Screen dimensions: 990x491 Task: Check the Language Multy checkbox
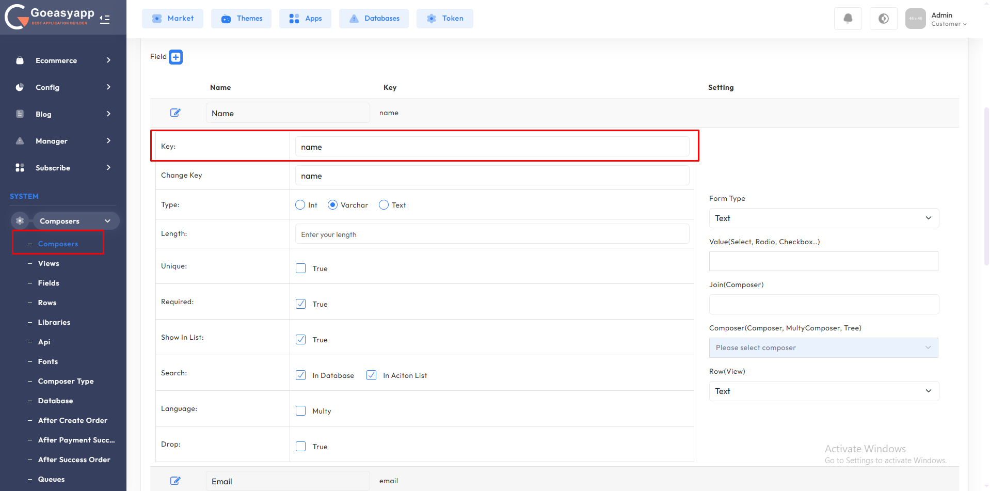(x=301, y=411)
